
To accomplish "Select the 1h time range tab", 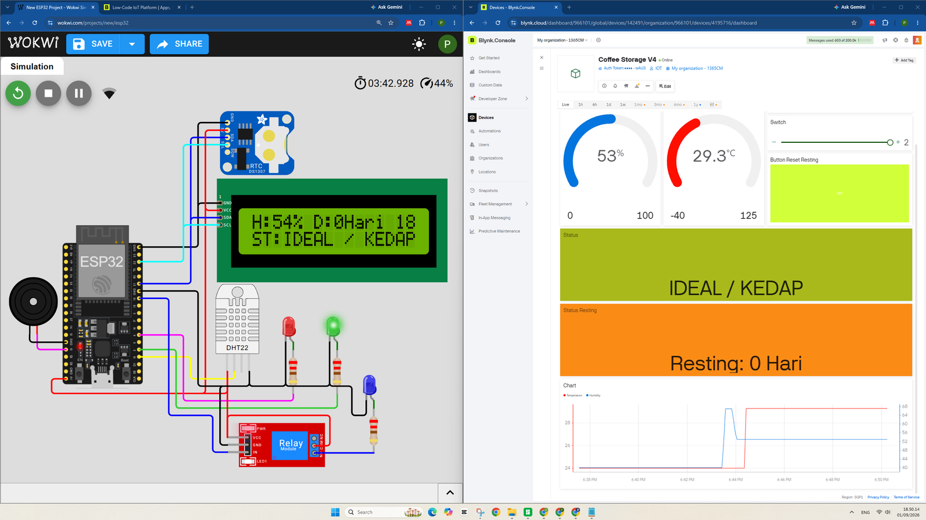I will [x=580, y=105].
